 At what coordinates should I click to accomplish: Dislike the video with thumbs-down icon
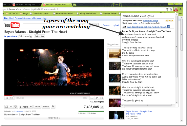tap(15, 107)
